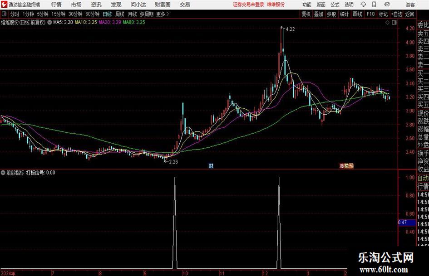This screenshot has width=429, height=276.
Task: Click the 4.22 high price label
Action: click(x=290, y=29)
